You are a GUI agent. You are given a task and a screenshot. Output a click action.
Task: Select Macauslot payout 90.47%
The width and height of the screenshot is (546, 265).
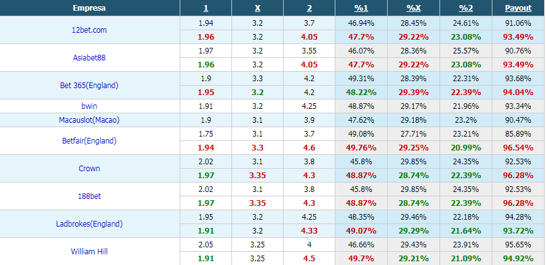point(518,120)
